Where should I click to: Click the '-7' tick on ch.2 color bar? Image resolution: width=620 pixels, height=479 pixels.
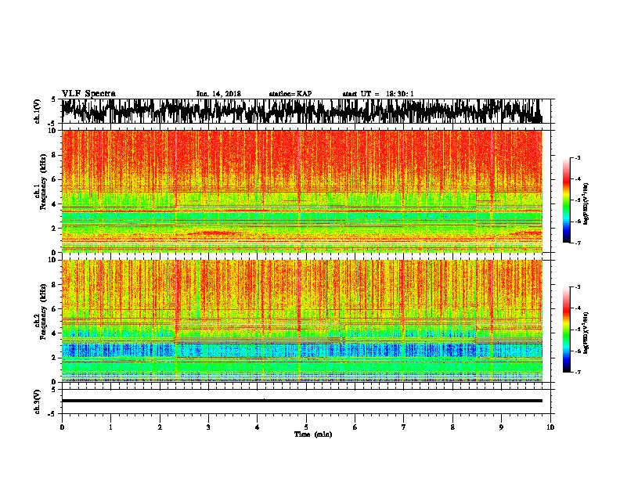tap(578, 372)
